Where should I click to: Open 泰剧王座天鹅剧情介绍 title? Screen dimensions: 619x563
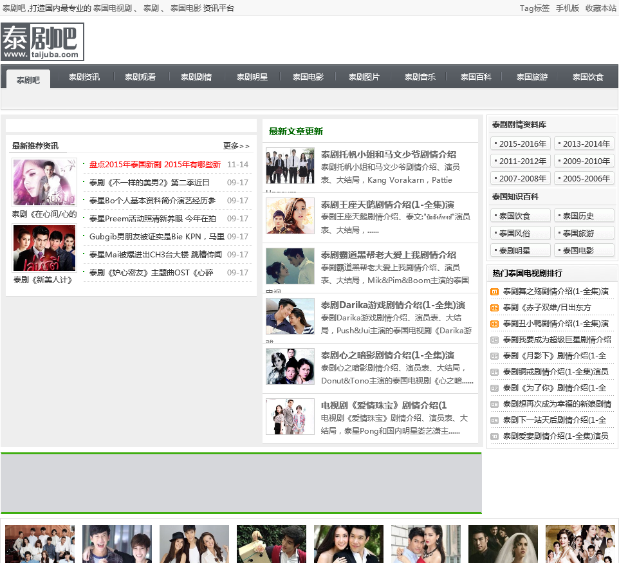[387, 205]
